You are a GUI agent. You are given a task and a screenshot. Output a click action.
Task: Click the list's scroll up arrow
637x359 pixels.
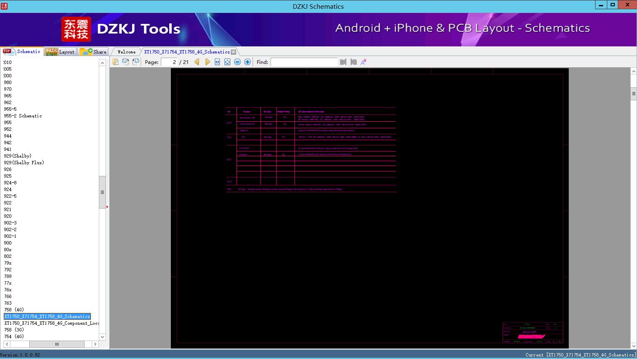[102, 63]
